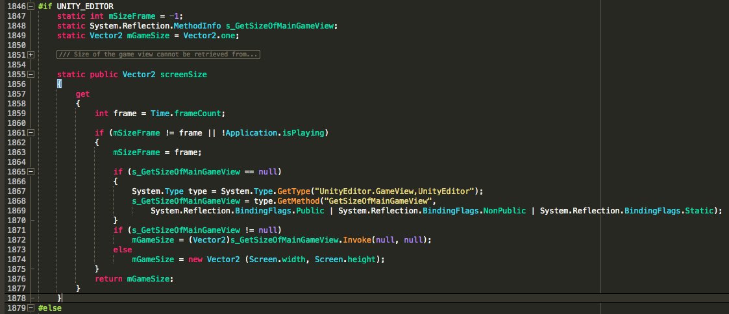The width and height of the screenshot is (729, 314).
Task: Collapse the screenSize property fold at line 1855
Action: point(31,75)
